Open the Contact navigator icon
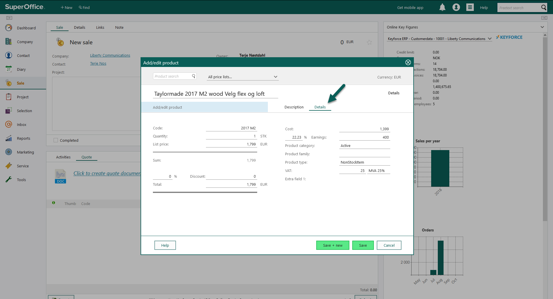553x299 pixels. coord(9,55)
